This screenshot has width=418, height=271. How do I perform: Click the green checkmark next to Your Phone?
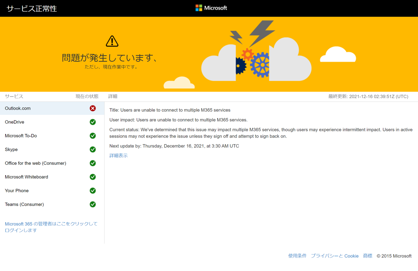(93, 191)
